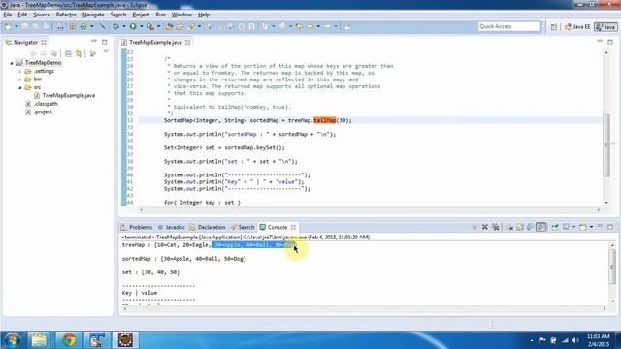This screenshot has height=349, width=621.
Task: Click the Pin Console icon
Action: tap(555, 227)
